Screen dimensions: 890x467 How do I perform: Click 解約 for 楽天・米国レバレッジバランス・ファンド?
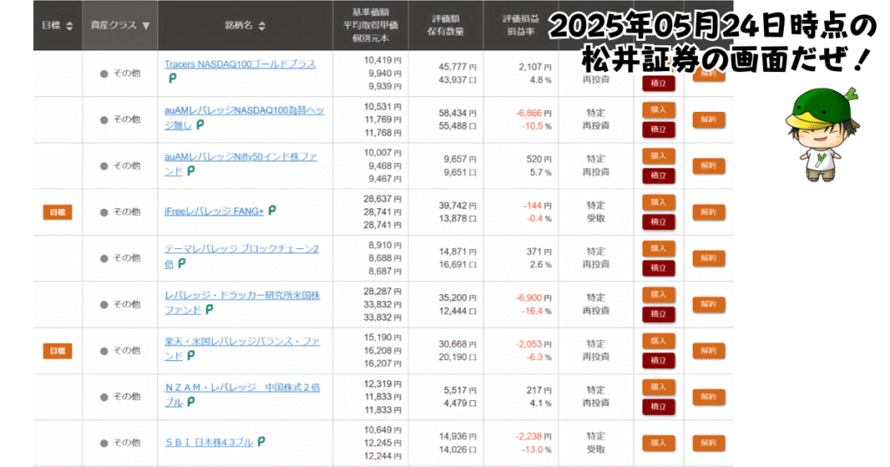click(708, 351)
